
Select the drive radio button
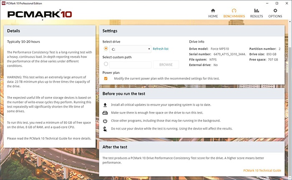106,49
